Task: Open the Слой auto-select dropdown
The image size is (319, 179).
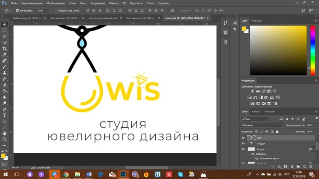Action: tap(43, 11)
